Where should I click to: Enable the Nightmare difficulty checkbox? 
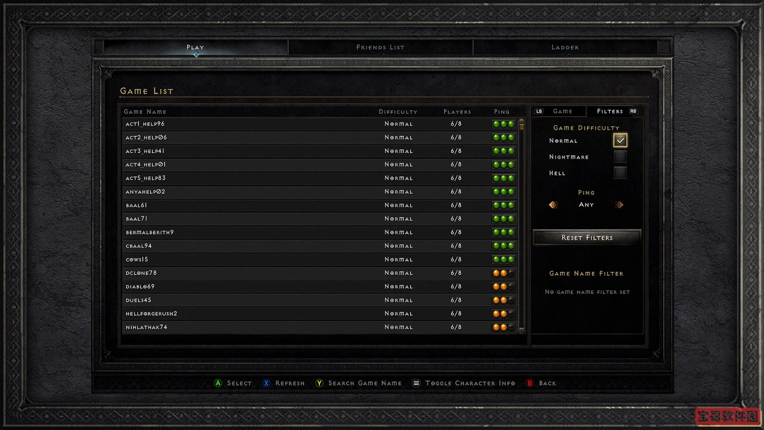coord(620,157)
